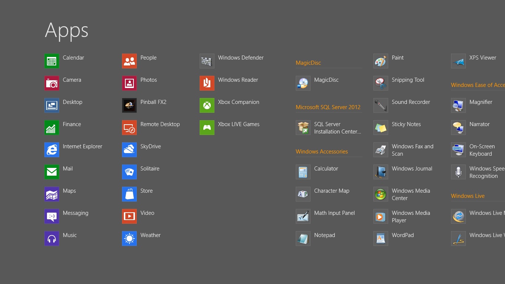Launch the Camera app tile

[52, 83]
